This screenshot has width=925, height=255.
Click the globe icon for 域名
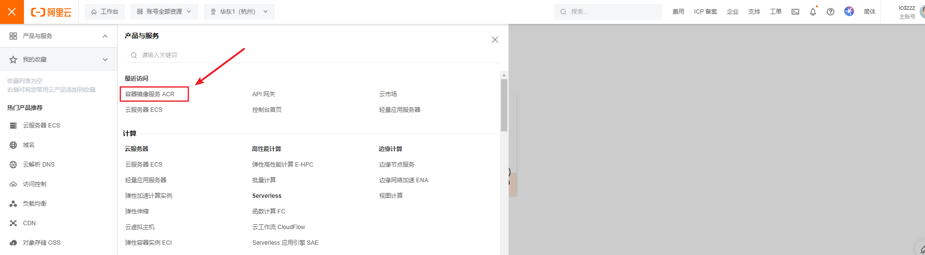[13, 145]
